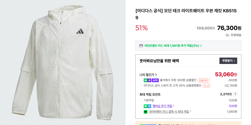
Task: Expand the 나의 할인가 details
Action: click(148, 75)
